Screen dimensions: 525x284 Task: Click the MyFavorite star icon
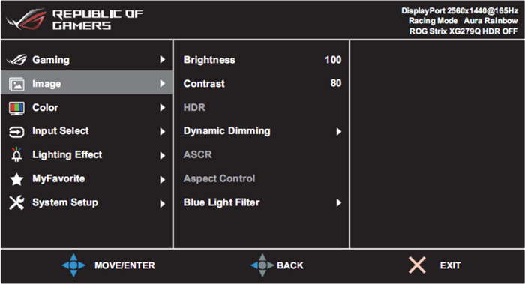coord(16,179)
